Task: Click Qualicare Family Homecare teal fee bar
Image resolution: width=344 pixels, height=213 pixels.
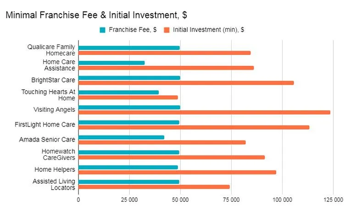Action: 129,48
